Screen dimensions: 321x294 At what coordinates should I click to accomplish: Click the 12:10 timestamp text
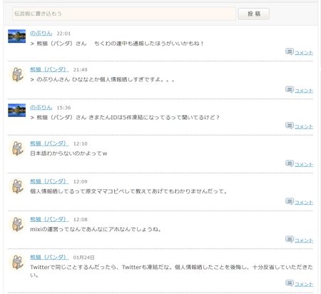(x=80, y=144)
